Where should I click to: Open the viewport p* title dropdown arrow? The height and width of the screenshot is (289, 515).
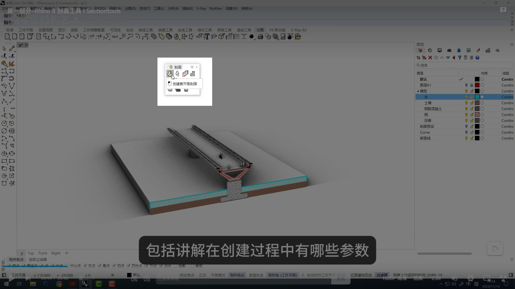point(27,45)
